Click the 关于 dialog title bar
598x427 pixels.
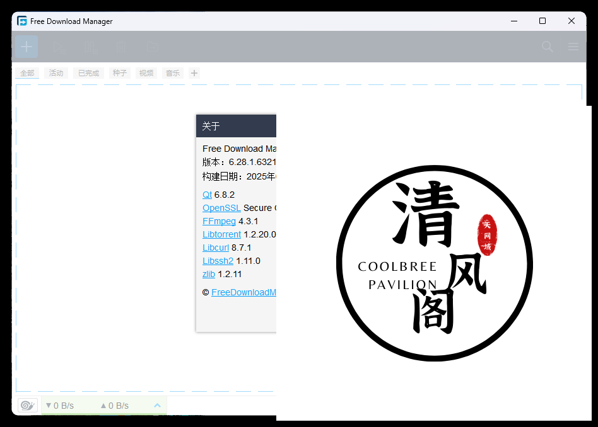(x=236, y=126)
